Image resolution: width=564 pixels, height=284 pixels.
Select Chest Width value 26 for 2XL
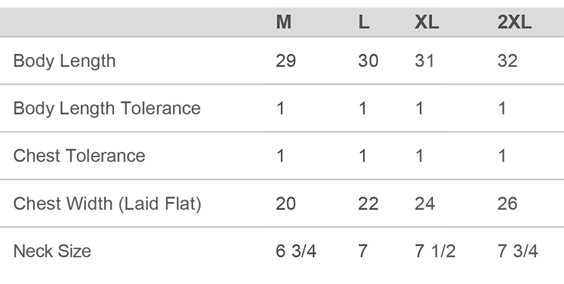pos(508,203)
